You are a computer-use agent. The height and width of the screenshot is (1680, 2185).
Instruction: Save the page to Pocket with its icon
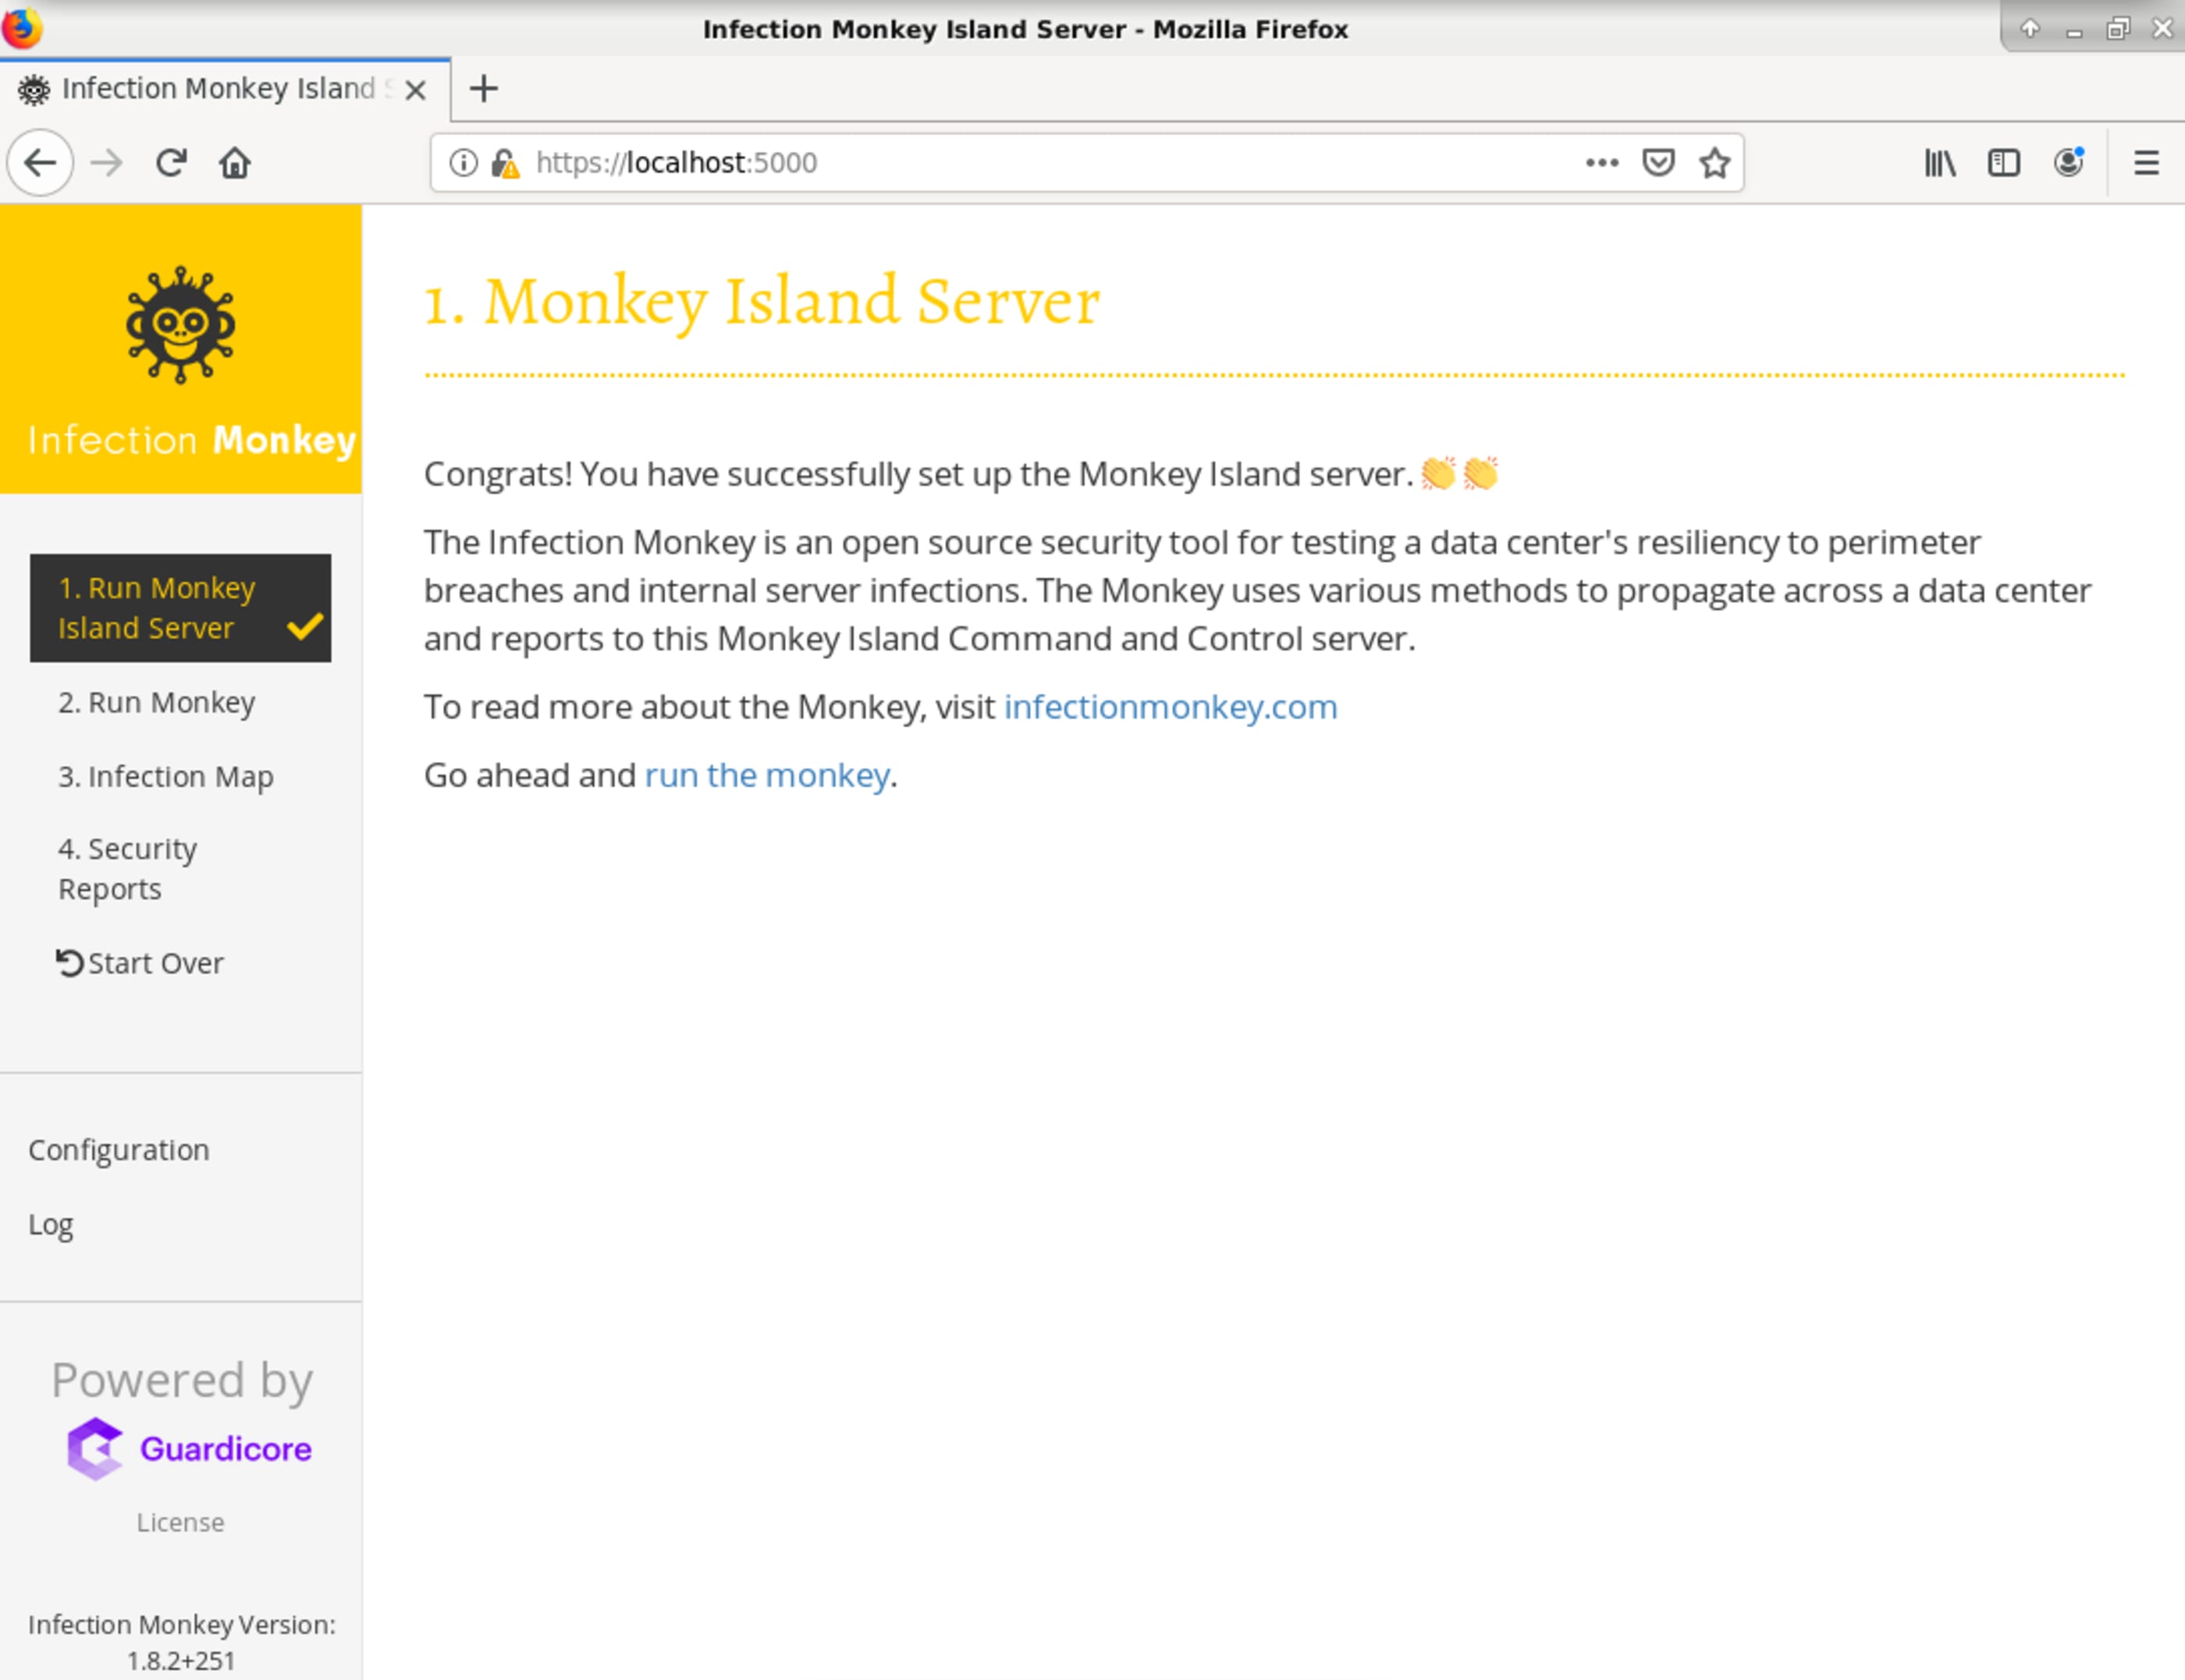(1657, 162)
